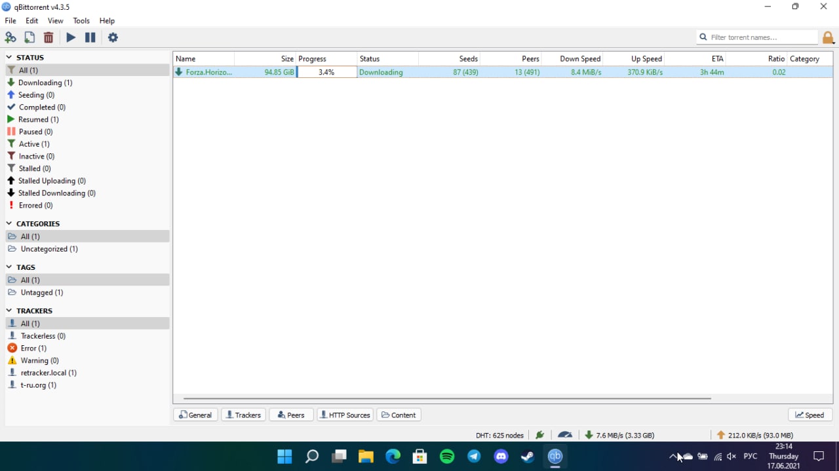Select t-ru.org (1) tracker
This screenshot has height=471, width=839.
pos(87,385)
